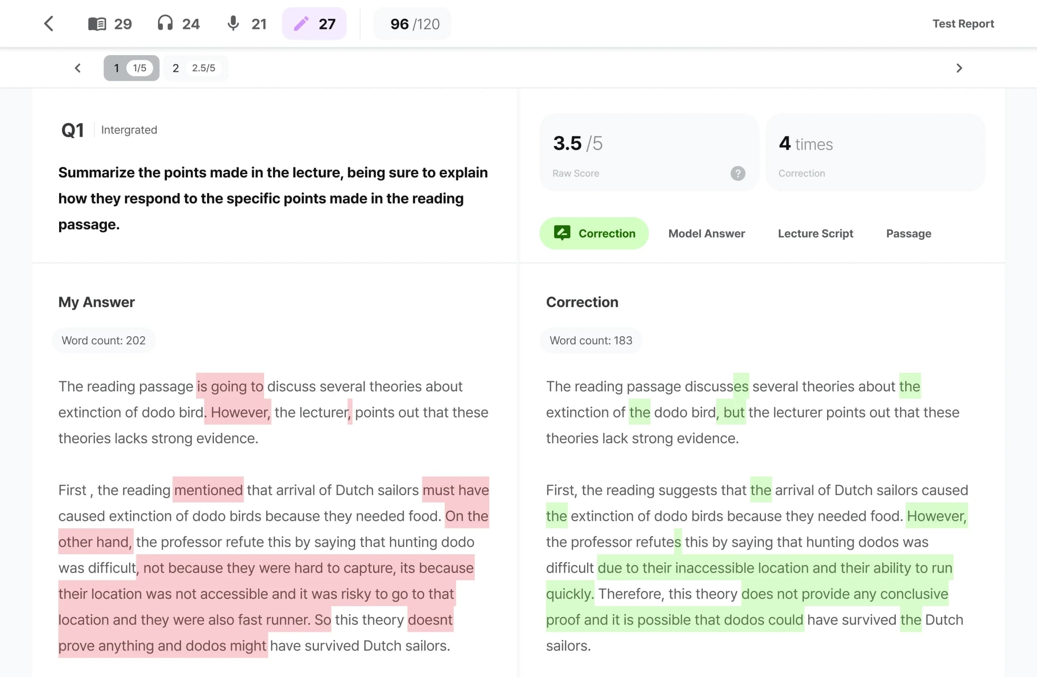Go to next question with right chevron
Viewport: 1037px width, 677px height.
pos(959,68)
